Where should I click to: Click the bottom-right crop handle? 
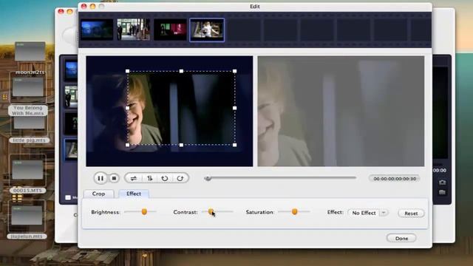[x=235, y=145]
